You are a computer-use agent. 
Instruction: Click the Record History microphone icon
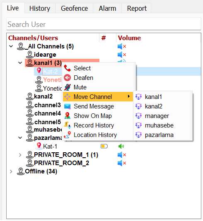(x=67, y=125)
